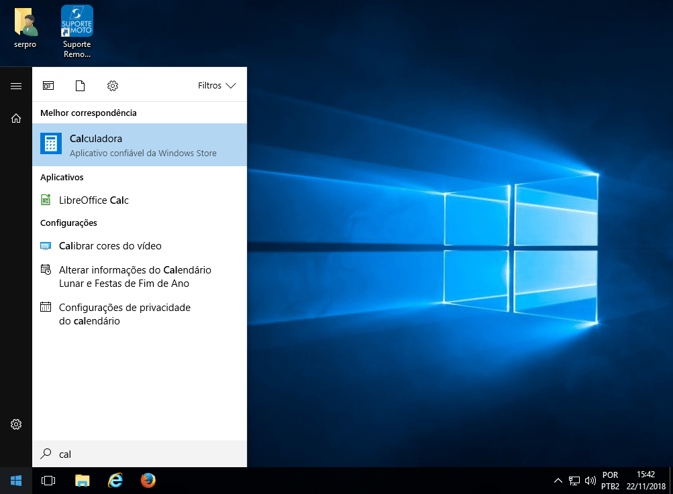Viewport: 673px width, 494px height.
Task: Go to the Home icon in sidebar
Action: point(16,119)
